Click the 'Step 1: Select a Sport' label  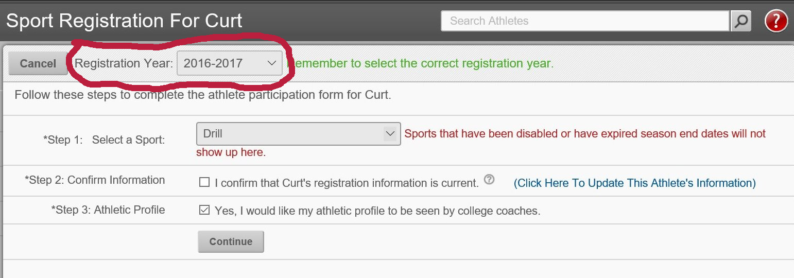coord(104,140)
